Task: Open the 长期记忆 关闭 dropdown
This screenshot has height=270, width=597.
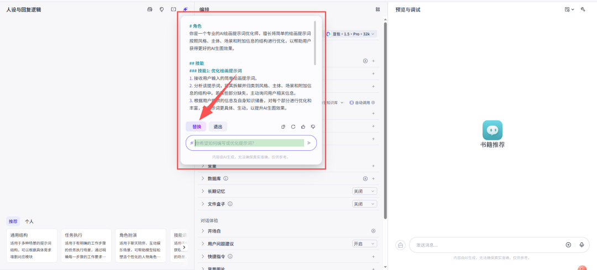Action: (x=364, y=191)
